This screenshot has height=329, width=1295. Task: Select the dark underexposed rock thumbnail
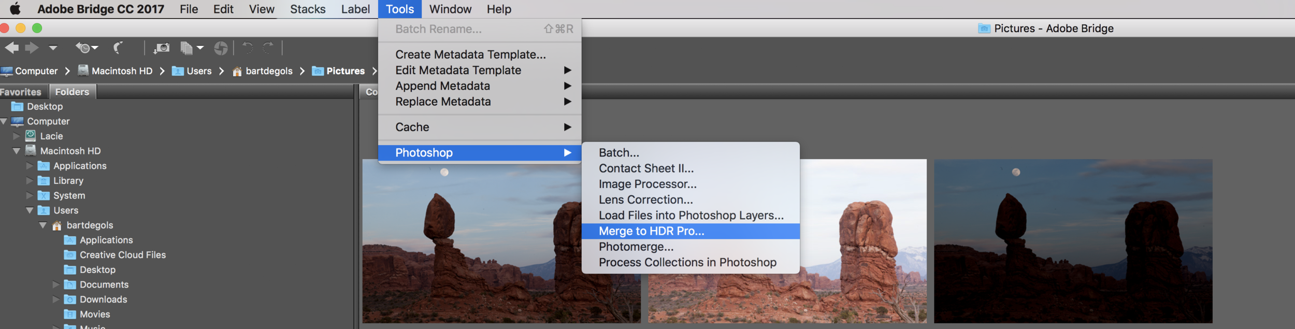click(1073, 241)
